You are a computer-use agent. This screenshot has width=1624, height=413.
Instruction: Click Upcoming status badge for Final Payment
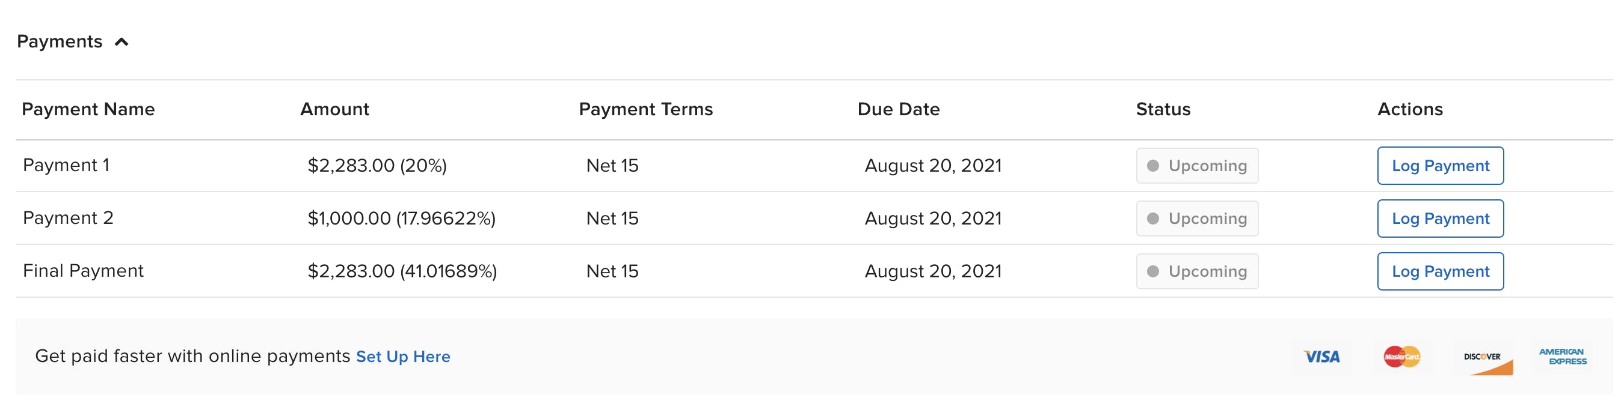[x=1196, y=271]
